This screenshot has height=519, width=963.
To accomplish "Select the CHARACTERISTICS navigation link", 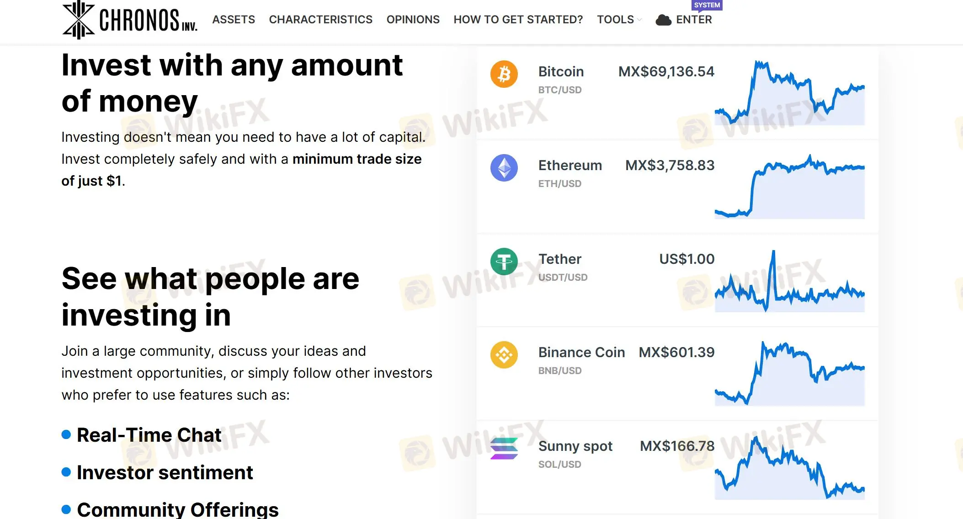I will (x=321, y=20).
